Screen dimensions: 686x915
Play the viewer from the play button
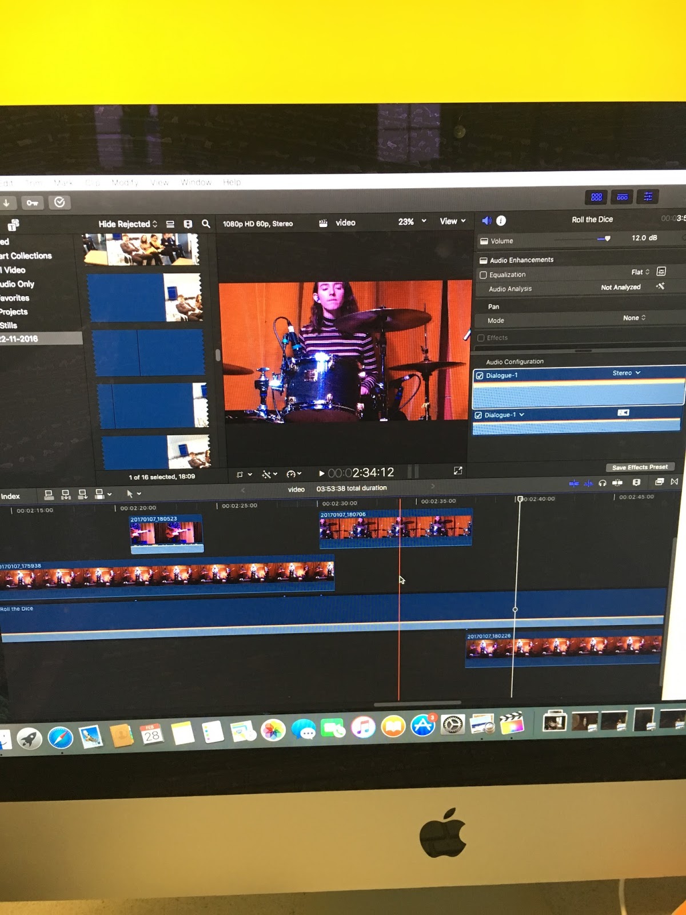tap(321, 474)
